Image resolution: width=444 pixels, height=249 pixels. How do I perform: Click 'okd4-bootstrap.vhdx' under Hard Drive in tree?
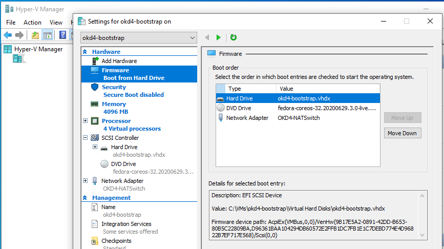click(139, 155)
